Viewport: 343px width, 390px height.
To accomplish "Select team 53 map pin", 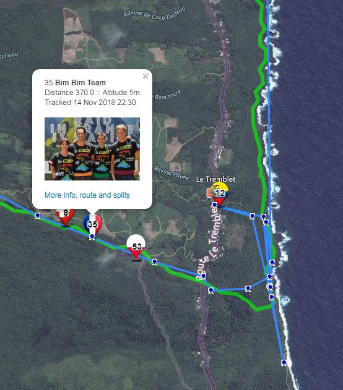I will pos(136,247).
